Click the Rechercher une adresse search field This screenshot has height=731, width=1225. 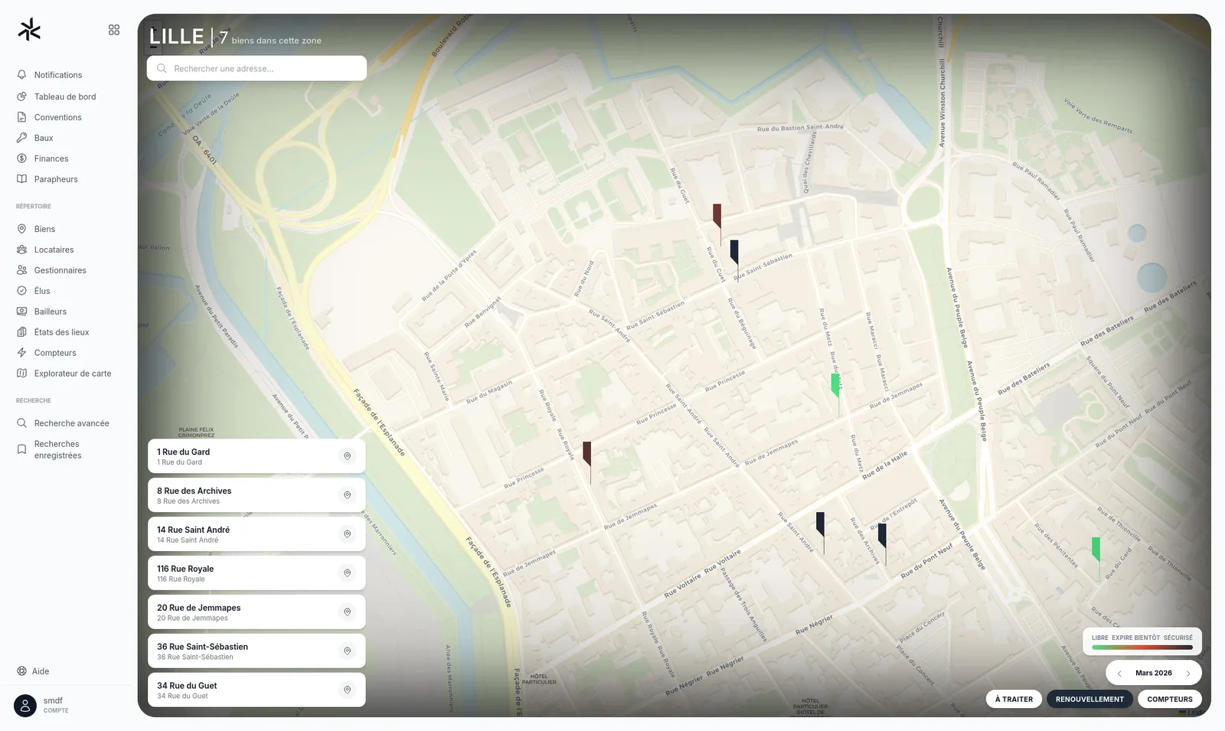pyautogui.click(x=256, y=69)
